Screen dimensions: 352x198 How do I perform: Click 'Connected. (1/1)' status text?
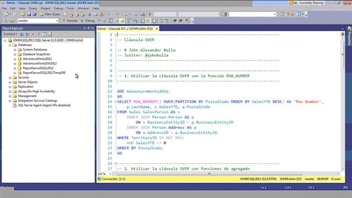point(114,179)
